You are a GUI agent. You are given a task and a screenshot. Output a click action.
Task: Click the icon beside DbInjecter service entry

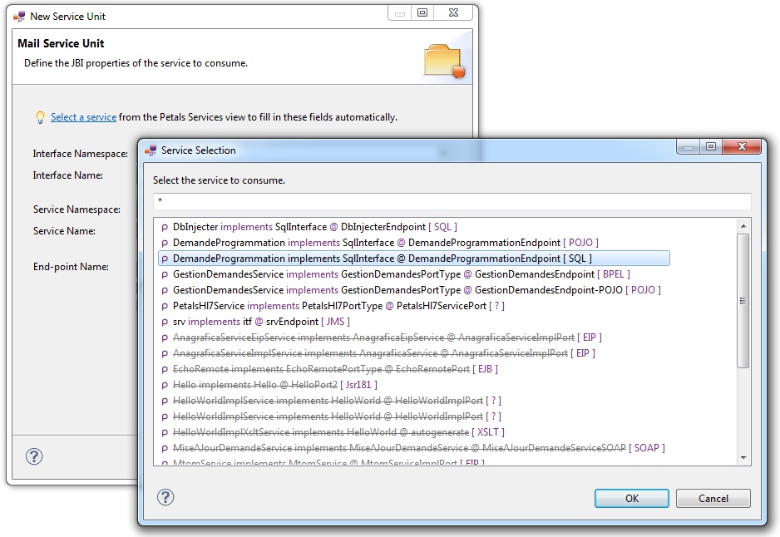[x=164, y=227]
